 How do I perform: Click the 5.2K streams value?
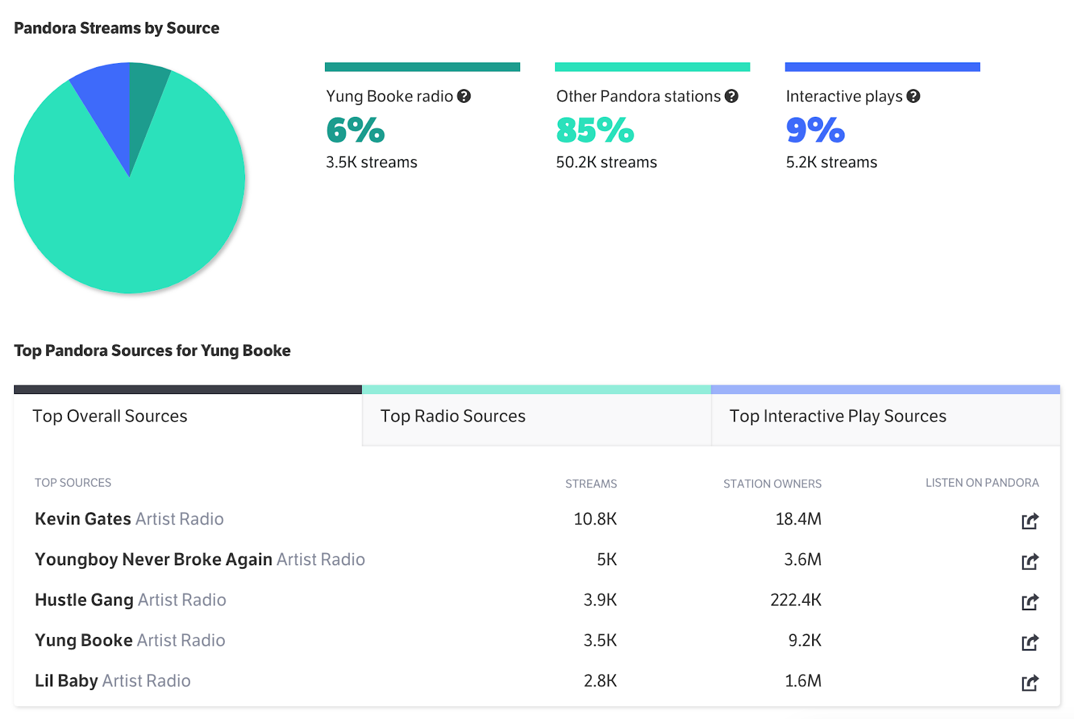tap(832, 162)
